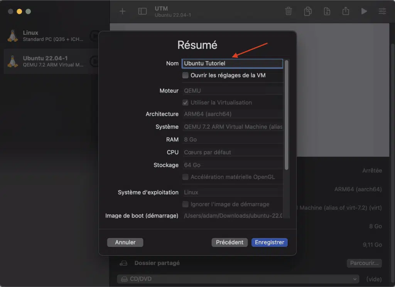The image size is (395, 287).
Task: Click the trash icon to delete VM
Action: (x=289, y=11)
